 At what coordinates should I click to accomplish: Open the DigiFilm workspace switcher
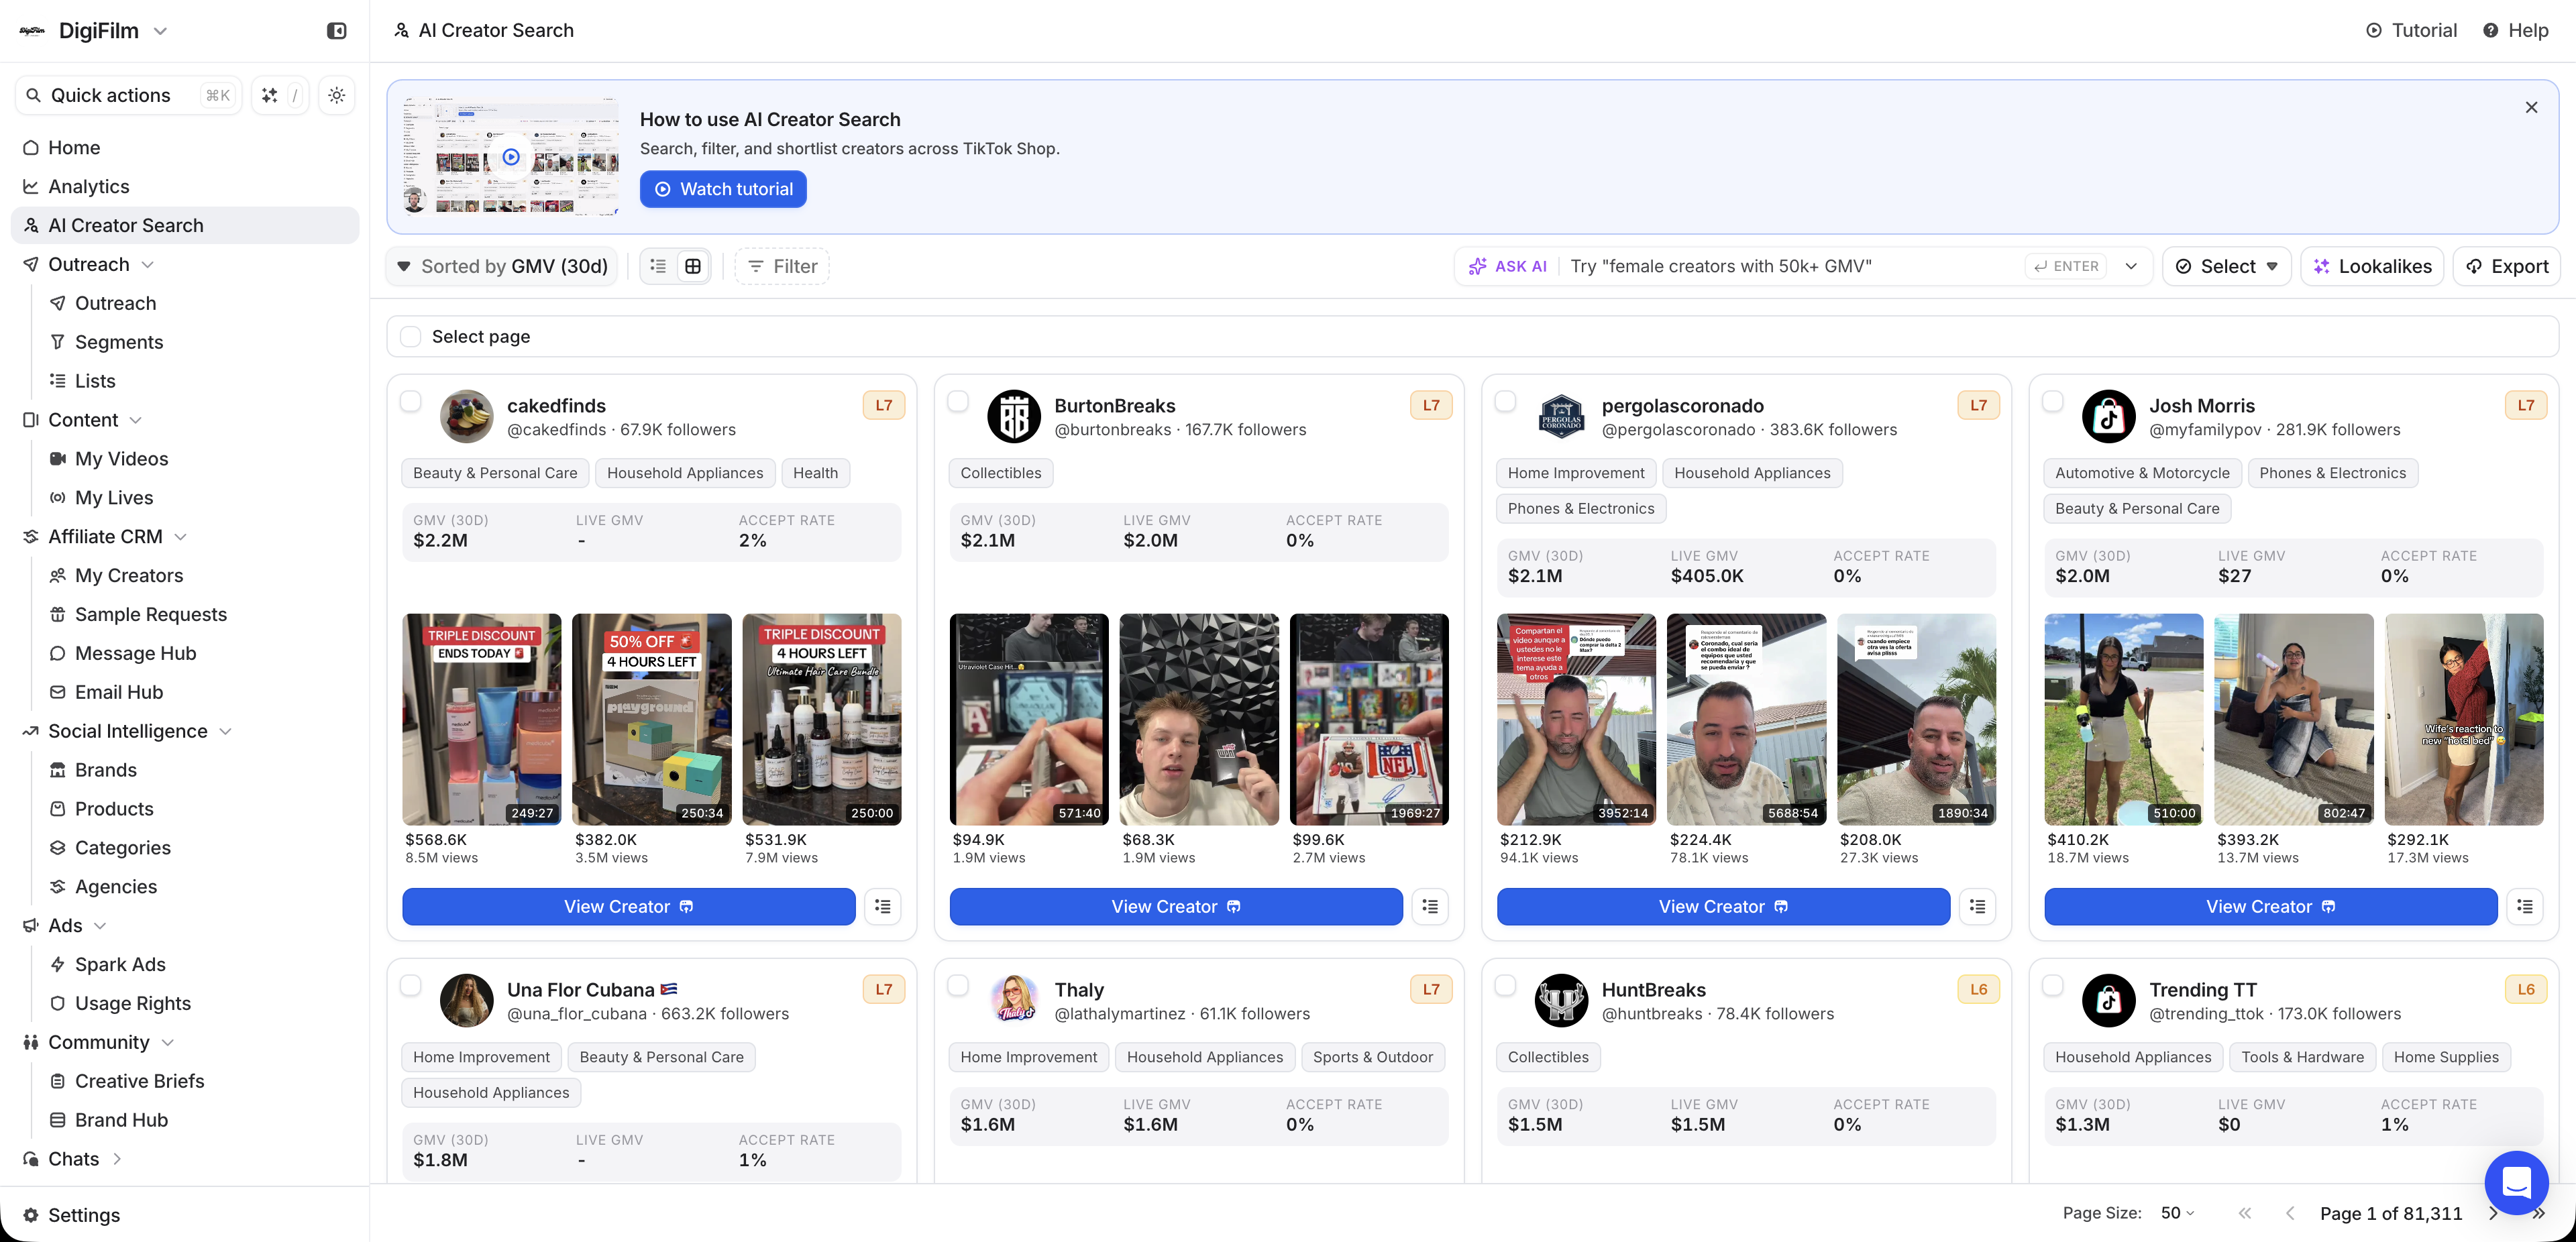pyautogui.click(x=94, y=31)
